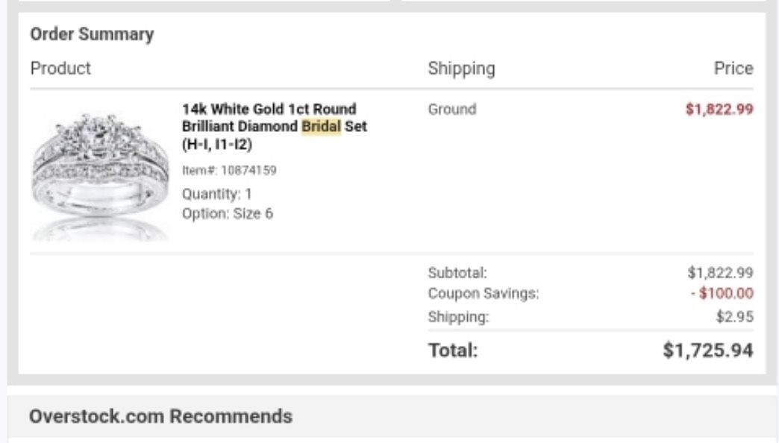
Task: Click the Ground shipping method text
Action: point(451,109)
